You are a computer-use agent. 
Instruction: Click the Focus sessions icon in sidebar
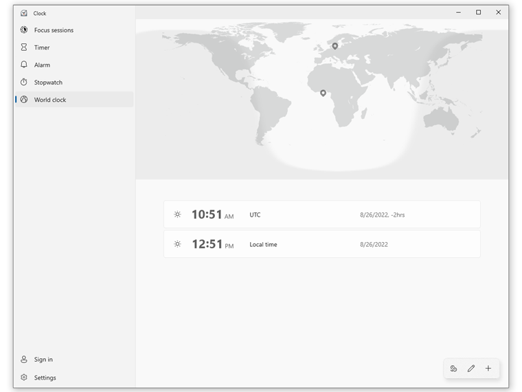click(x=24, y=30)
